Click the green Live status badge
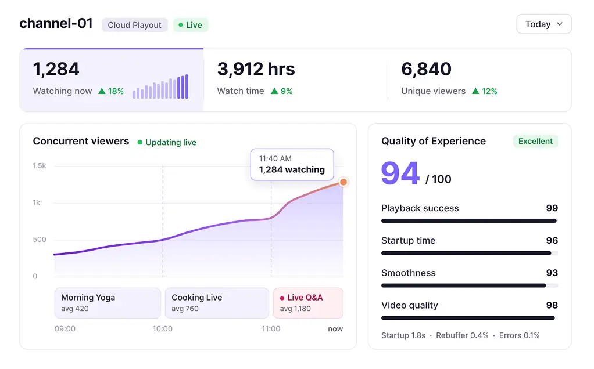The width and height of the screenshot is (594, 369). point(191,25)
